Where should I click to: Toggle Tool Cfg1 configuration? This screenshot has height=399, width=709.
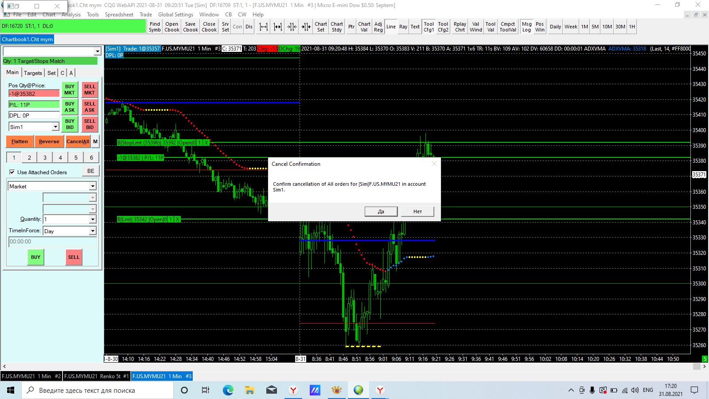[x=429, y=27]
